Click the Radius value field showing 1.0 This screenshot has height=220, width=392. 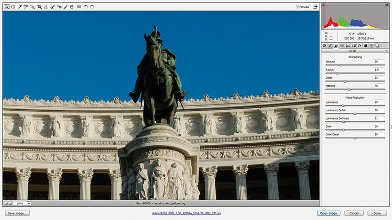(379, 70)
